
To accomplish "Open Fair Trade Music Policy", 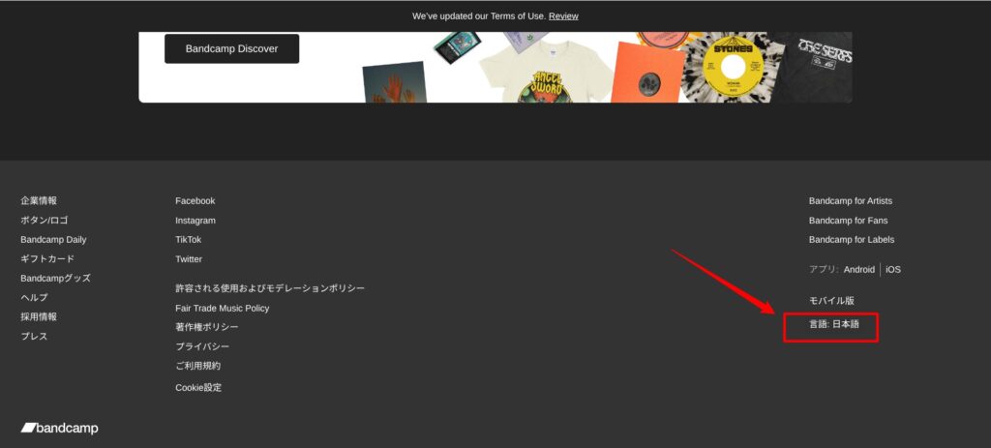I will 223,309.
